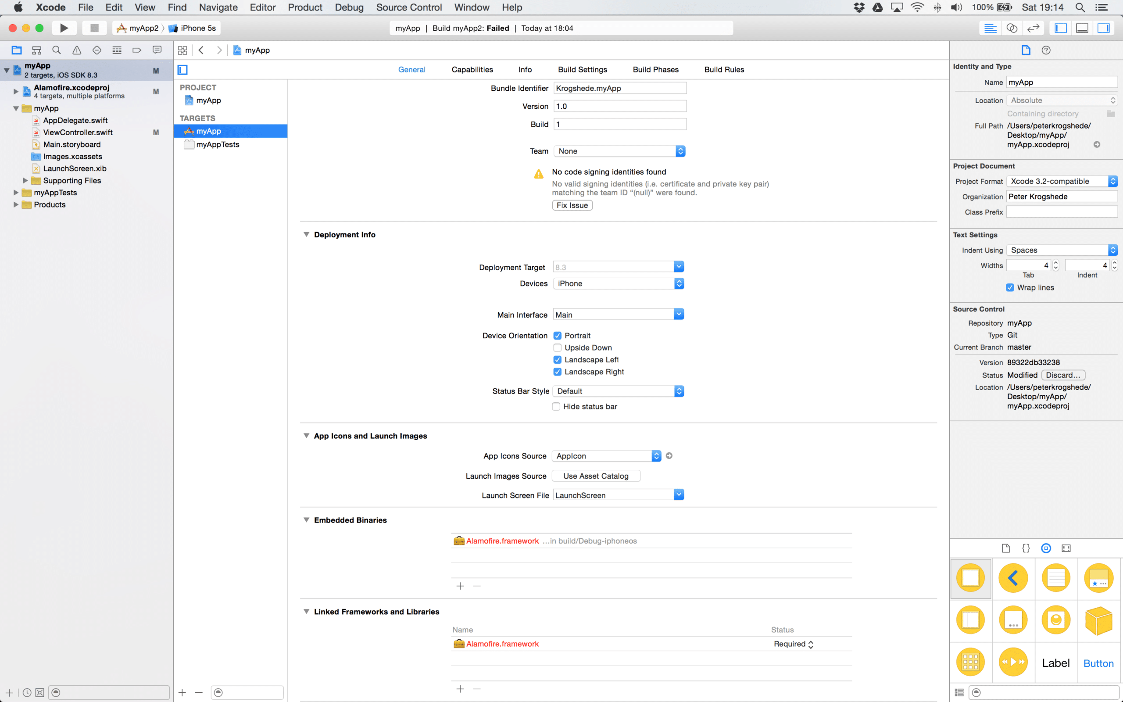Viewport: 1123px width, 702px height.
Task: Open the Deployment Target dropdown
Action: click(679, 267)
